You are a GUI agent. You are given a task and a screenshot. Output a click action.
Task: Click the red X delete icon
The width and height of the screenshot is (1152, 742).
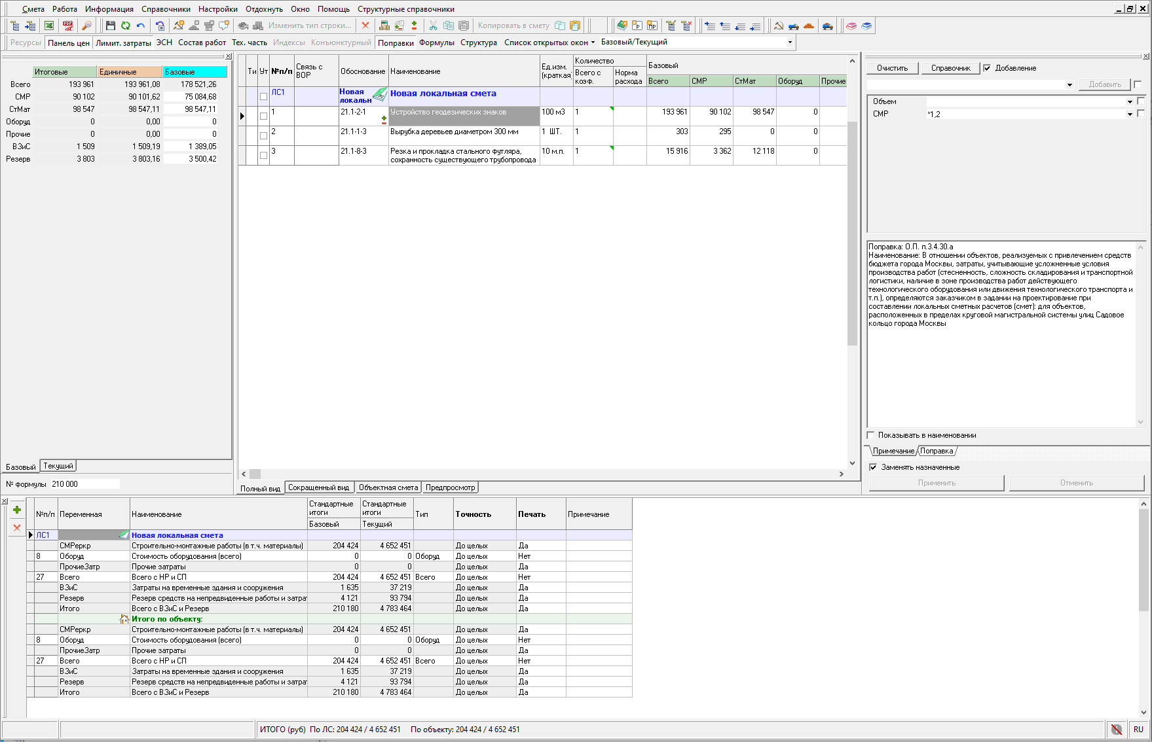click(365, 26)
